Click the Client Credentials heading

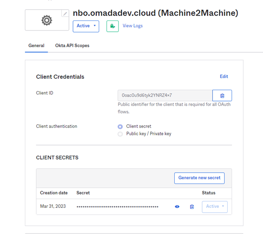(60, 77)
